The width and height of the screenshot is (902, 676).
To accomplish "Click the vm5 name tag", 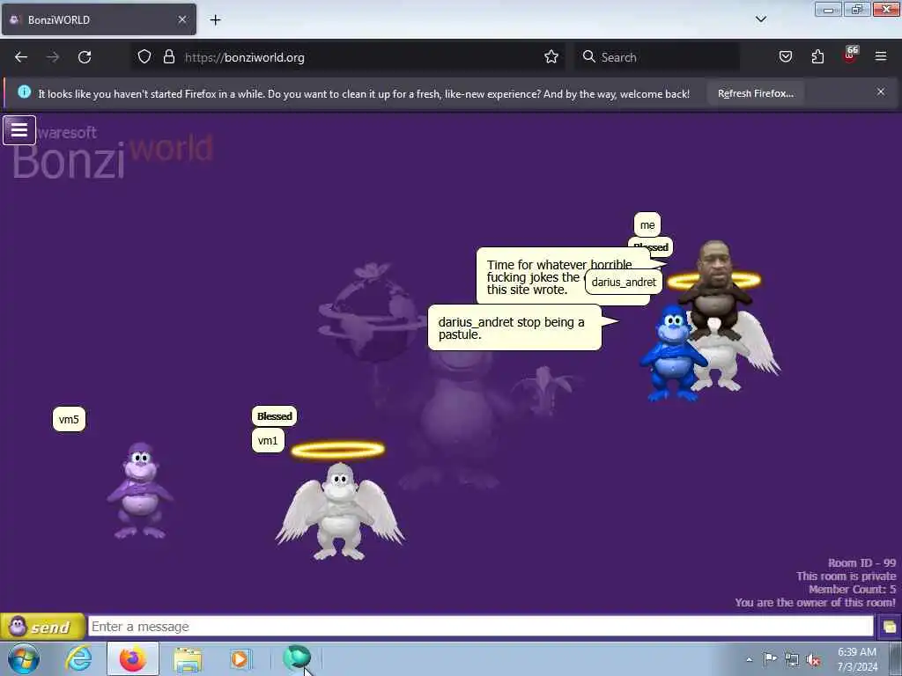I will (x=69, y=419).
